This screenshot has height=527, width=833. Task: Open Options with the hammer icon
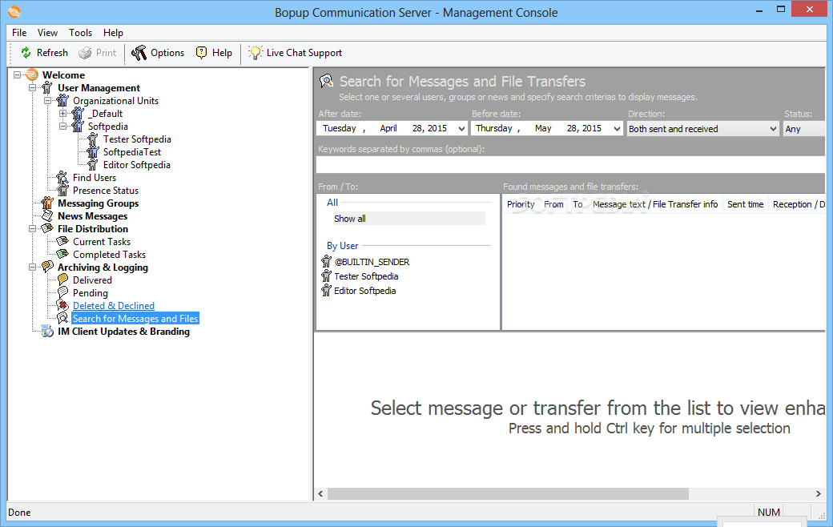(139, 53)
